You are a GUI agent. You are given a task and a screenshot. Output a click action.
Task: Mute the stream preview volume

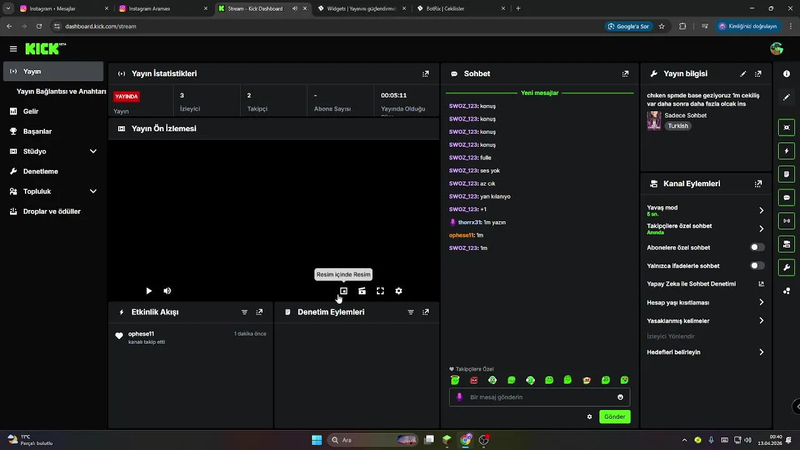pos(167,291)
